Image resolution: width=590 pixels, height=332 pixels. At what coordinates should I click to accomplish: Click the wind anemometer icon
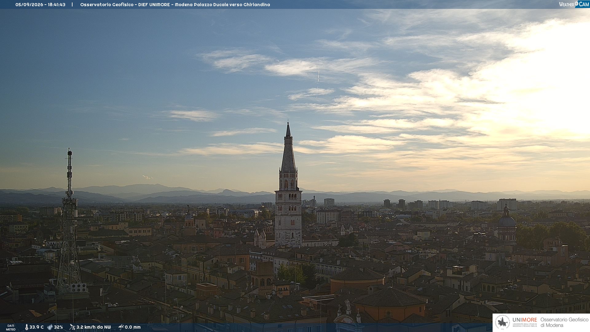72,327
